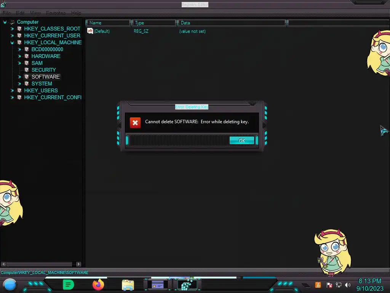Expand SYSTEM key arrow
This screenshot has height=293, width=390.
pyautogui.click(x=19, y=84)
